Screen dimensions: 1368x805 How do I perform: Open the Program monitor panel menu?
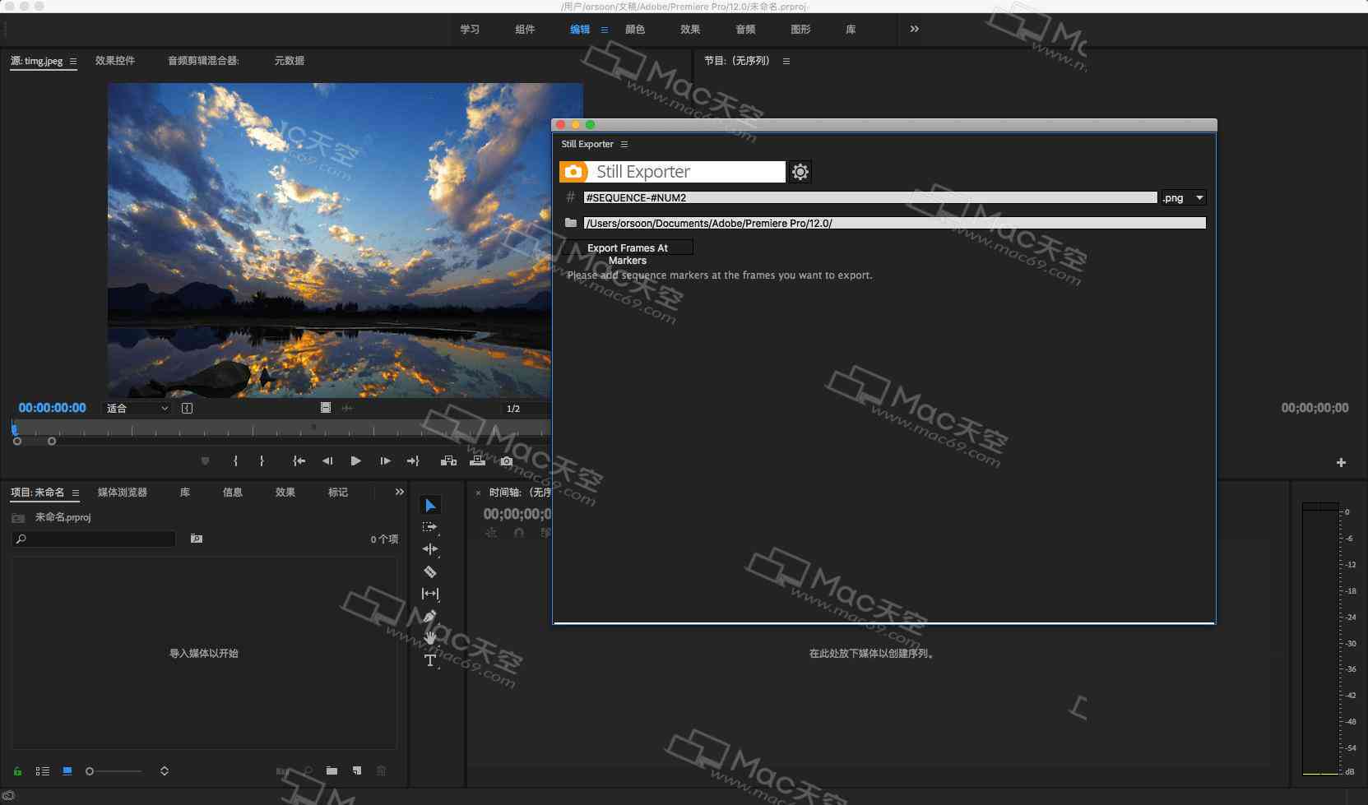point(786,61)
